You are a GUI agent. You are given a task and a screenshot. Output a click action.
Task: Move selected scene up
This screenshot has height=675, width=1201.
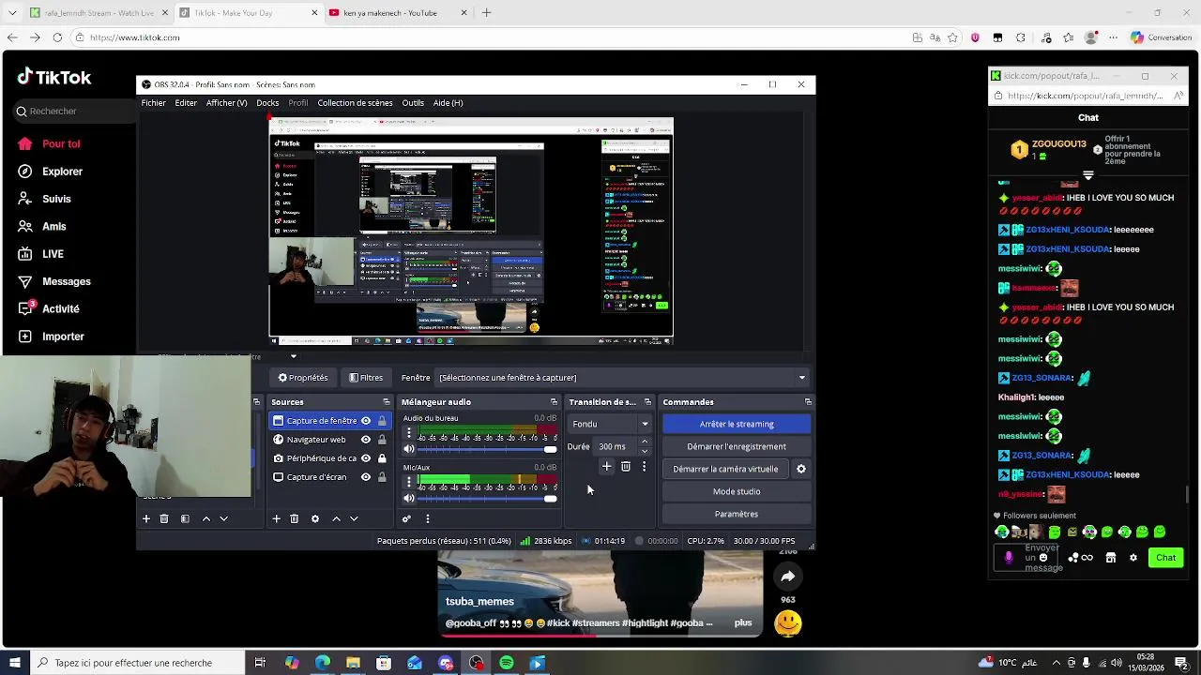coord(206,518)
